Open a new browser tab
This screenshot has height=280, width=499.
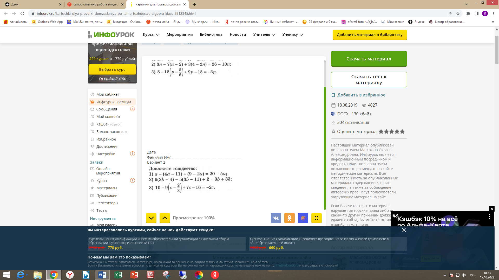[194, 4]
